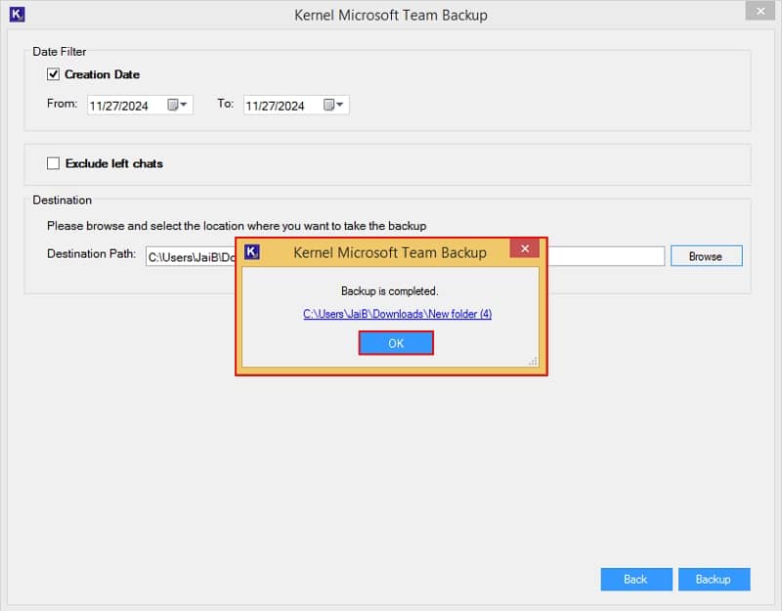Click the Backup button at bottom right
This screenshot has height=611, width=782.
[713, 579]
